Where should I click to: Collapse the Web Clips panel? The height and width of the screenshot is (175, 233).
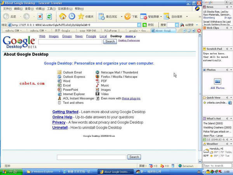pos(227,28)
